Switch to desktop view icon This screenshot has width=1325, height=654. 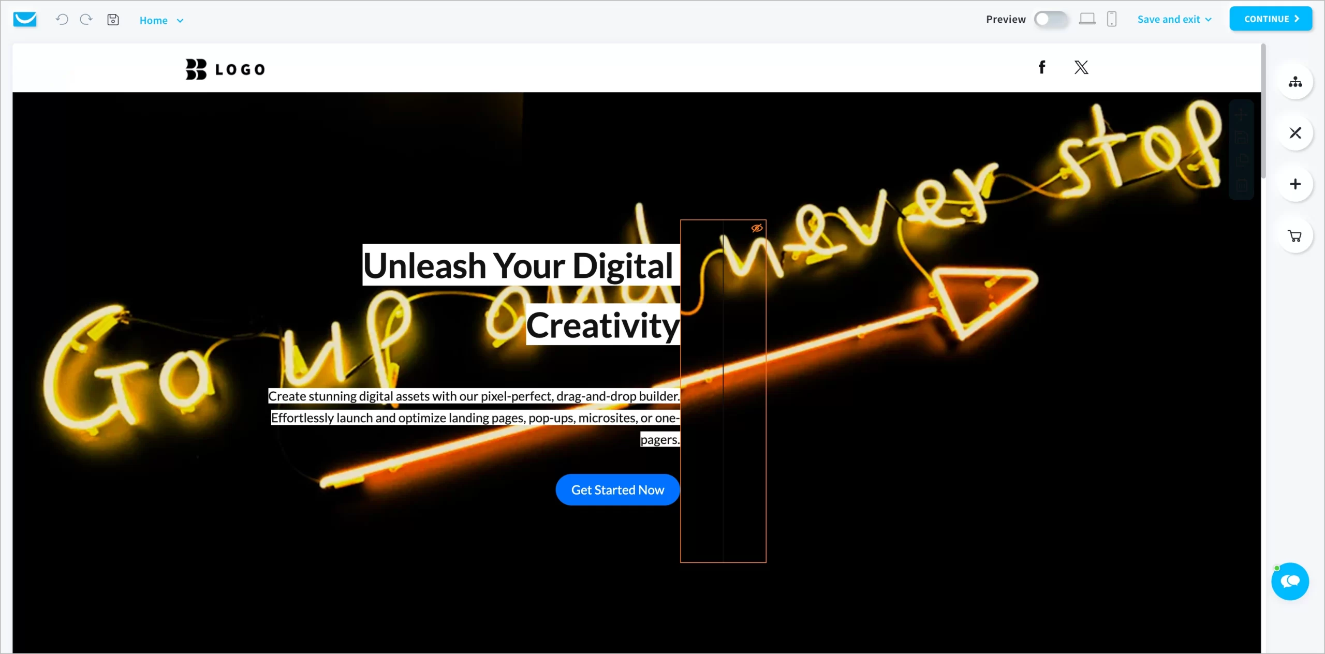1087,19
